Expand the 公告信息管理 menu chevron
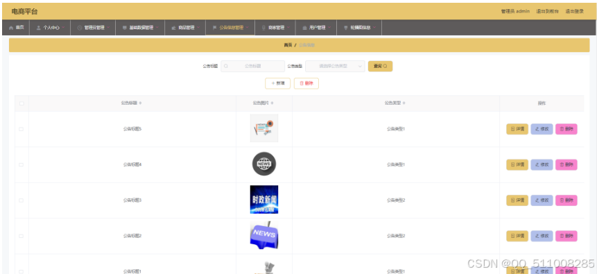This screenshot has width=597, height=274. click(x=248, y=28)
